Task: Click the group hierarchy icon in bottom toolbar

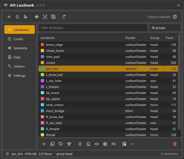Action: (x=69, y=144)
